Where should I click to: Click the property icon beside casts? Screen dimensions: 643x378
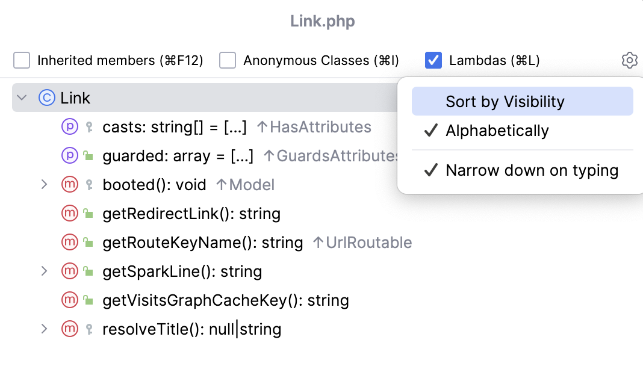point(70,126)
